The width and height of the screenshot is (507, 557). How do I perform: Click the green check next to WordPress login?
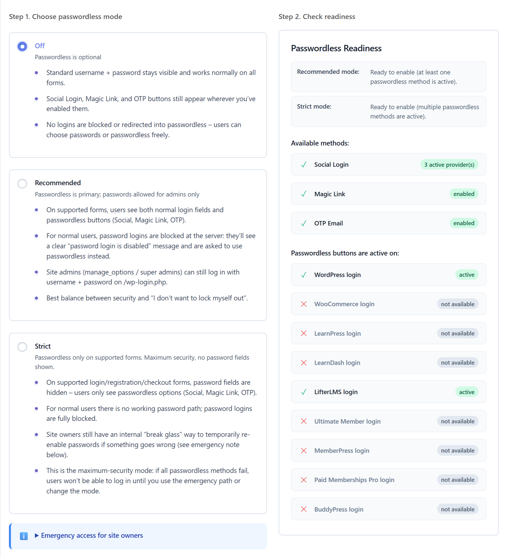point(304,275)
